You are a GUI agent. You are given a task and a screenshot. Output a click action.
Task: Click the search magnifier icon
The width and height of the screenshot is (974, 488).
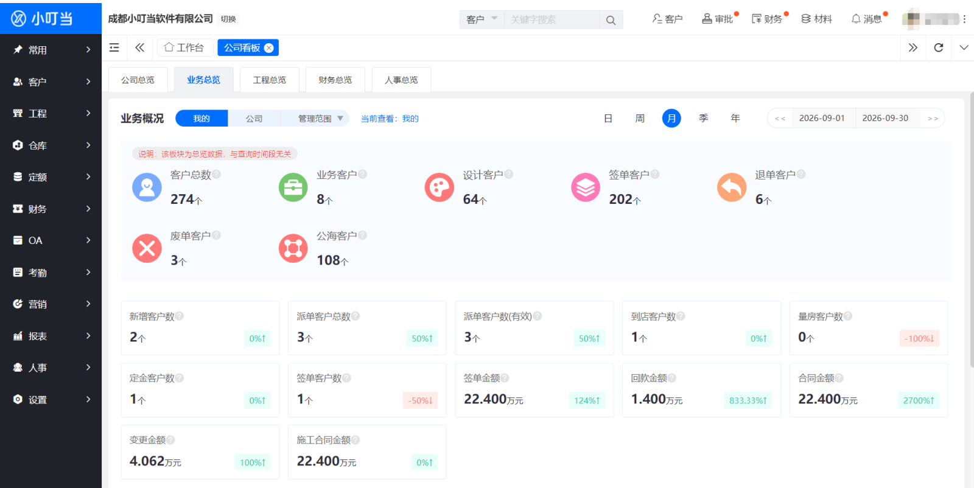point(611,20)
